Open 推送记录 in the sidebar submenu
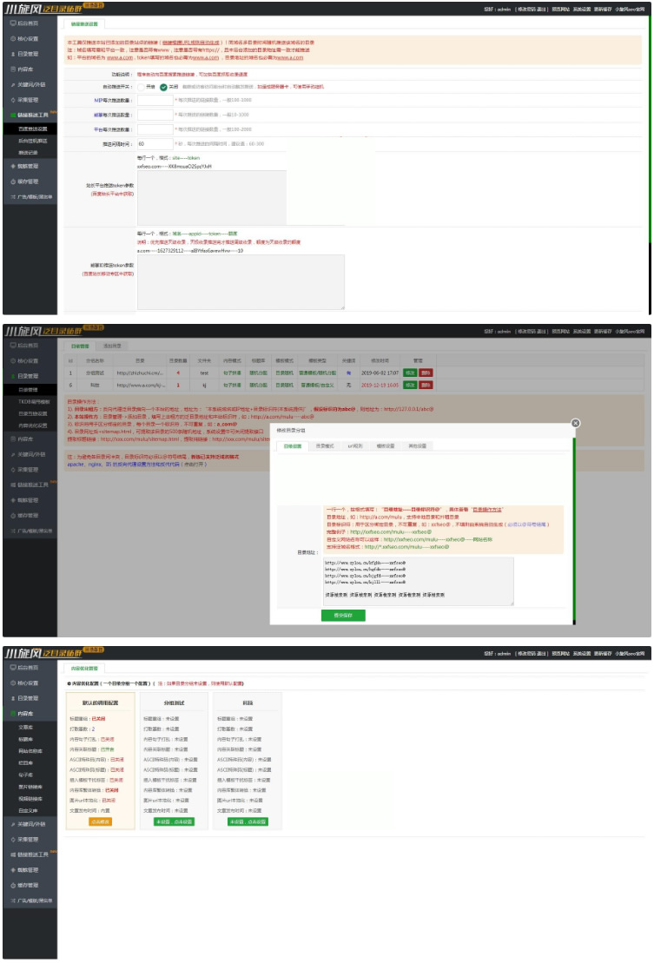This screenshot has height=963, width=654. (x=28, y=152)
